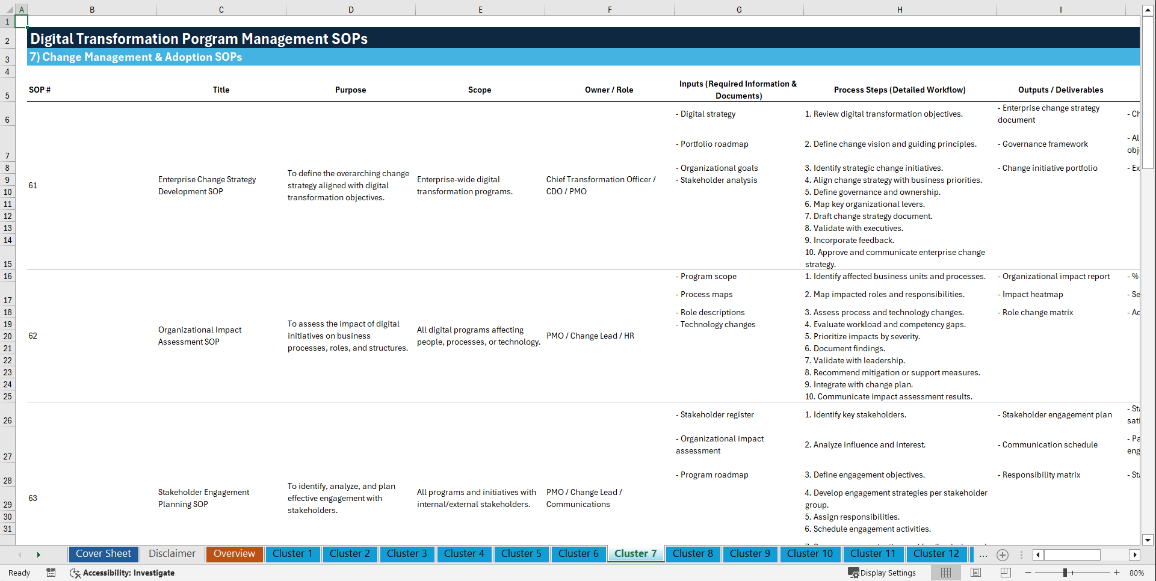Zoom out using the minus icon
The image size is (1156, 581).
[1028, 573]
